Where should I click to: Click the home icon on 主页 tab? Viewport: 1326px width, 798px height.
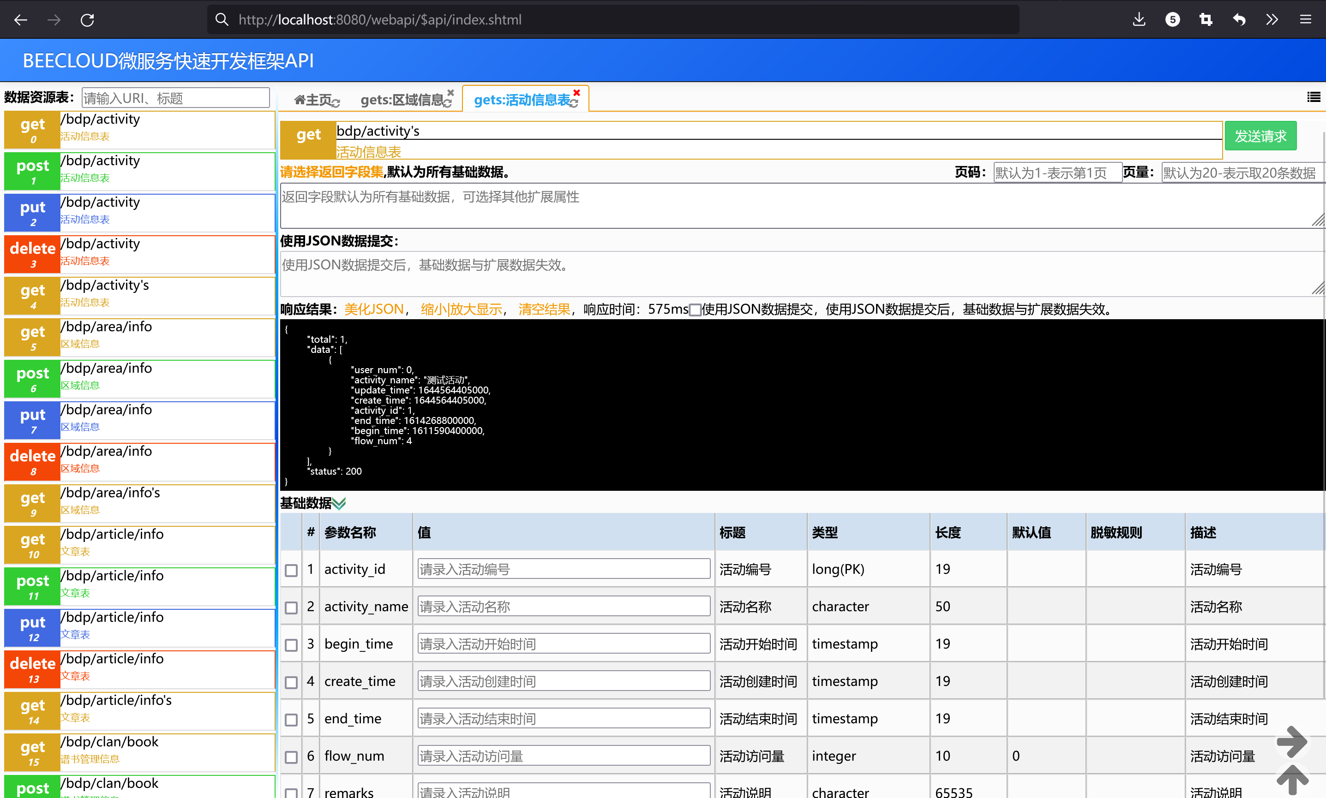pyautogui.click(x=300, y=100)
